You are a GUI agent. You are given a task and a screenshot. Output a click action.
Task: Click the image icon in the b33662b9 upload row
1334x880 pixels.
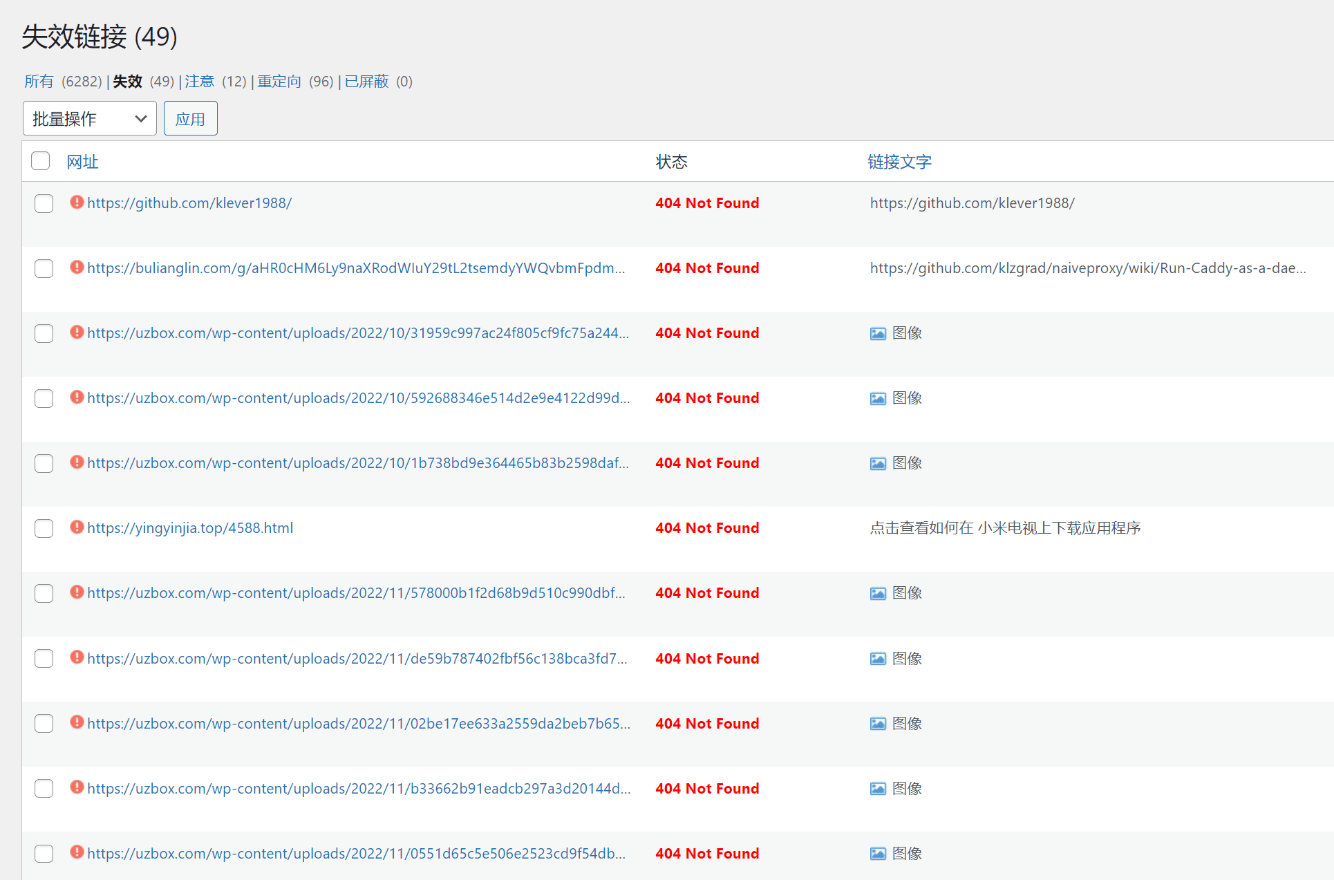pos(877,788)
